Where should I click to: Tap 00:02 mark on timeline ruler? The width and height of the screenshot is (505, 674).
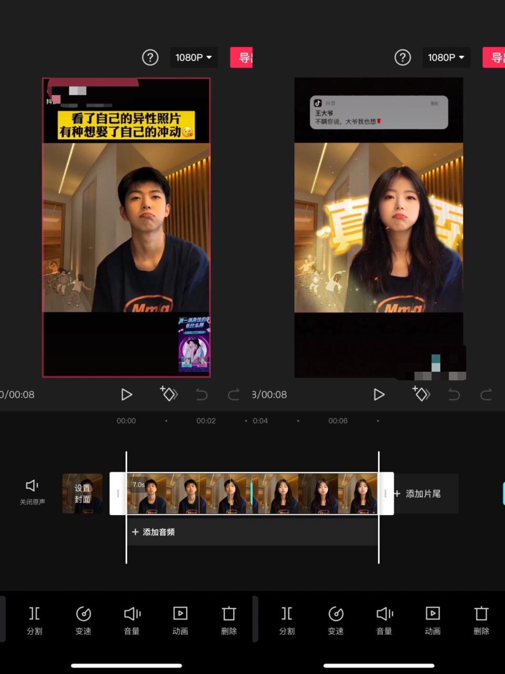click(206, 421)
